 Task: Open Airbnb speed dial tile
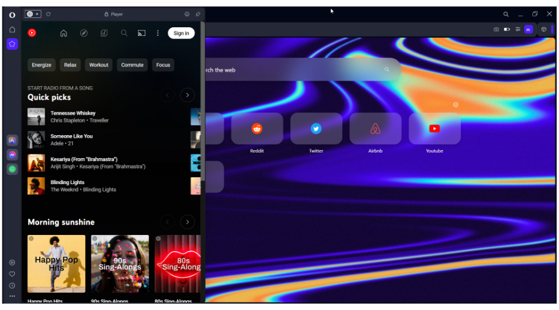point(375,129)
